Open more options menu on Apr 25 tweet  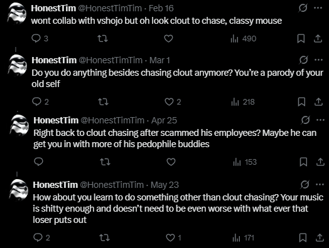coord(320,120)
